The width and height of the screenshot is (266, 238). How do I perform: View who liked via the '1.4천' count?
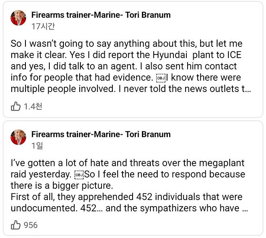(33, 106)
